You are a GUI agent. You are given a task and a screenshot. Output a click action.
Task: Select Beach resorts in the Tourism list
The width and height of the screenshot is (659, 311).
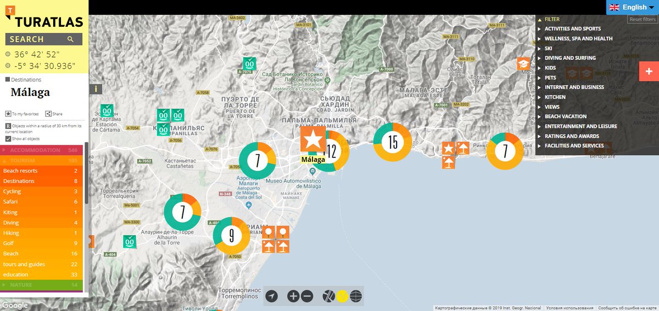pyautogui.click(x=42, y=171)
